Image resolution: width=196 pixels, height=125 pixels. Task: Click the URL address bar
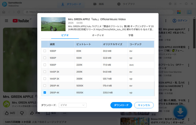click(x=98, y=12)
